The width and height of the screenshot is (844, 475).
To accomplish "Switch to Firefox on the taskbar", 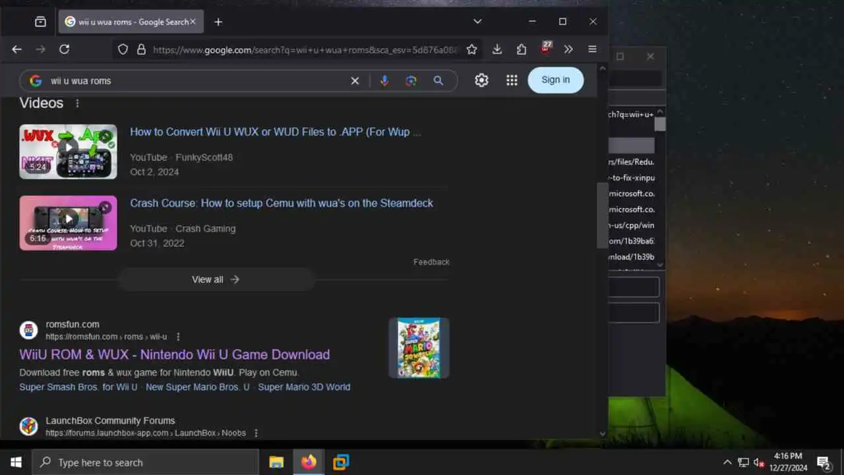I will click(x=309, y=462).
